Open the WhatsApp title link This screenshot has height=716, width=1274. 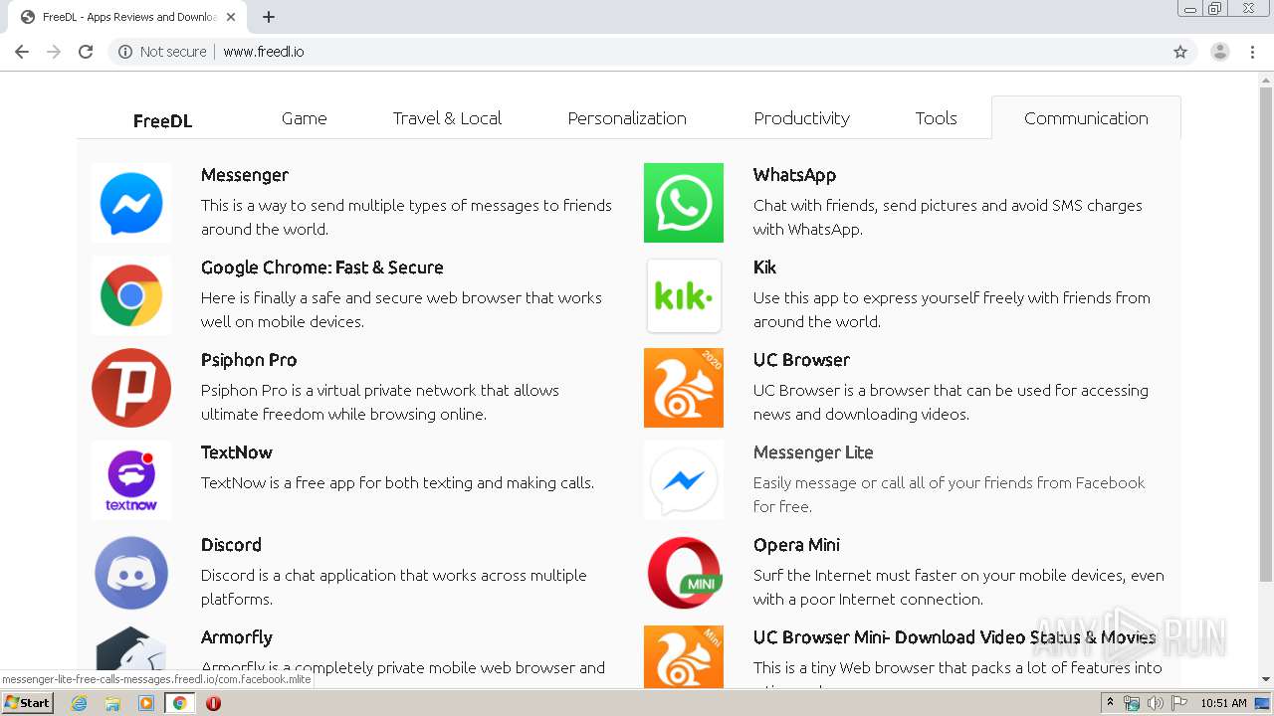click(794, 175)
